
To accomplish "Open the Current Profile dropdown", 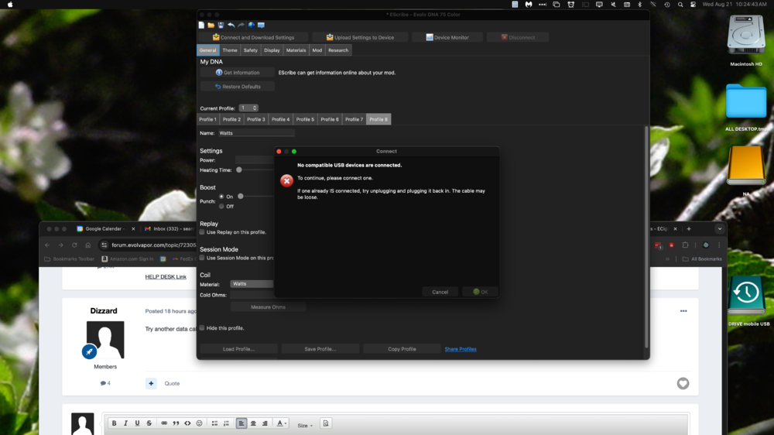I will 248,108.
